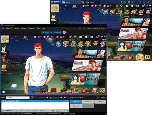152x115 pixels.
Task: Click the Stream button
Action: (46, 32)
